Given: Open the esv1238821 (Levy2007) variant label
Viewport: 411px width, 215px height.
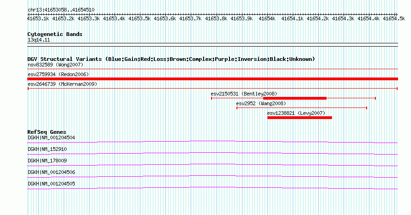Looking at the screenshot, I should tap(296, 113).
